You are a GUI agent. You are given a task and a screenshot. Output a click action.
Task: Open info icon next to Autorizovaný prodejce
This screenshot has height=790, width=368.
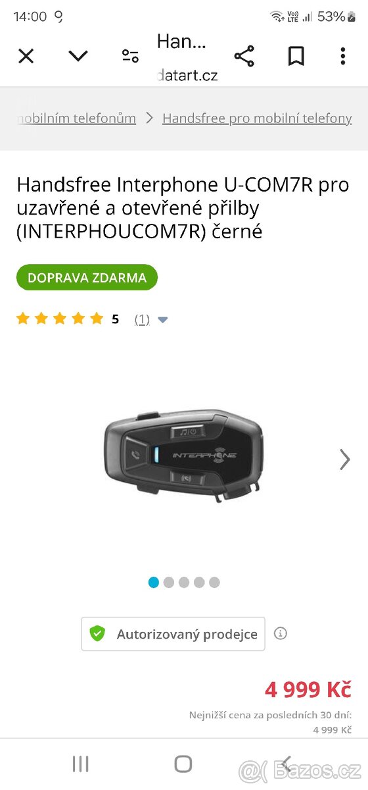(281, 634)
